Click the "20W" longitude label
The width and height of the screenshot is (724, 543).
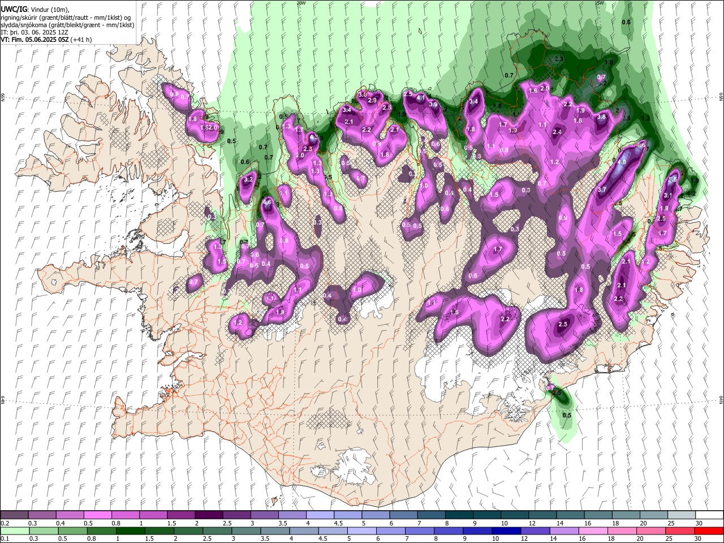coord(300,3)
